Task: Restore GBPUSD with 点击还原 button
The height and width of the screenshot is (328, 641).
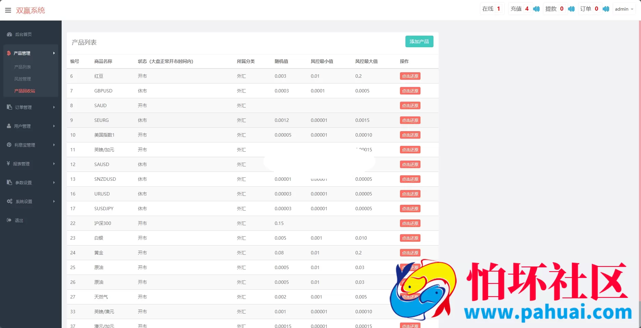Action: (x=410, y=91)
